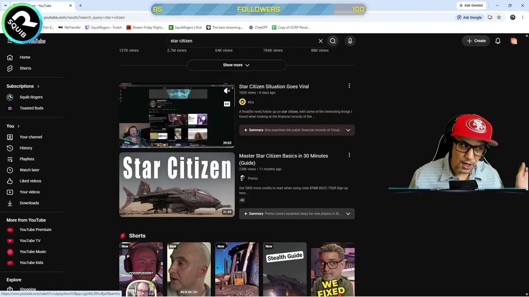Open the Stealth Guide Short
Screen dimensions: 529x297
coord(285,269)
